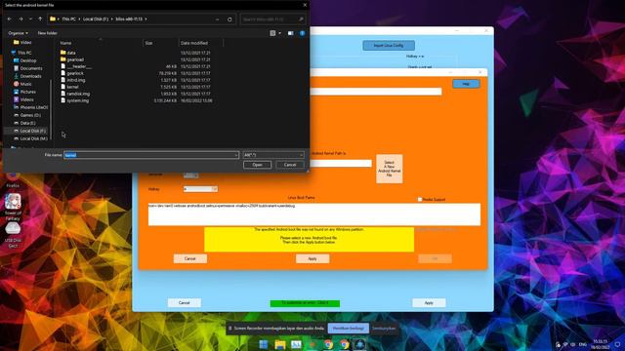Image resolution: width=625 pixels, height=351 pixels.
Task: Sort files by Name column
Action: point(65,43)
